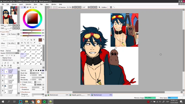Toggle the Min Size pressure checkbox

click(x=31, y=75)
